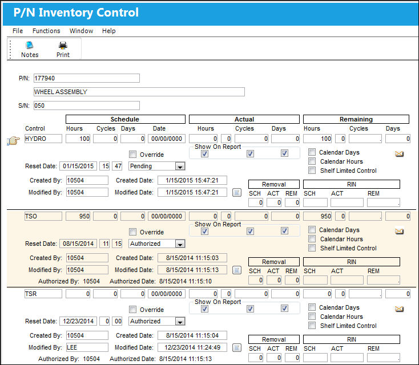The width and height of the screenshot is (419, 365).
Task: Toggle Override checkbox for HYDRO control
Action: coord(132,155)
